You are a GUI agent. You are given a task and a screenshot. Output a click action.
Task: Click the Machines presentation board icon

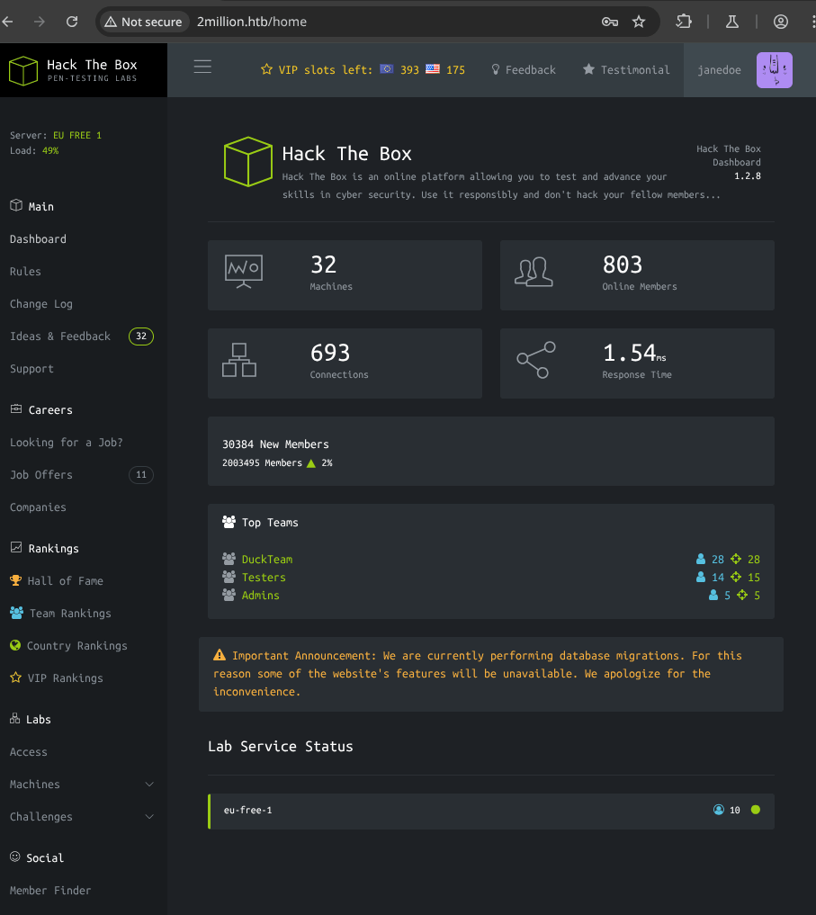[x=244, y=272]
